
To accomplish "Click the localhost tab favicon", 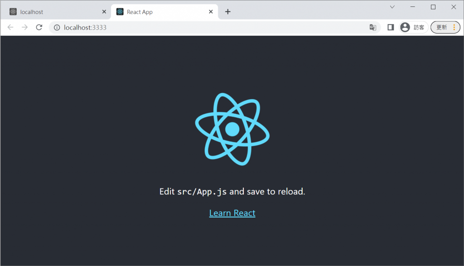I will click(13, 11).
